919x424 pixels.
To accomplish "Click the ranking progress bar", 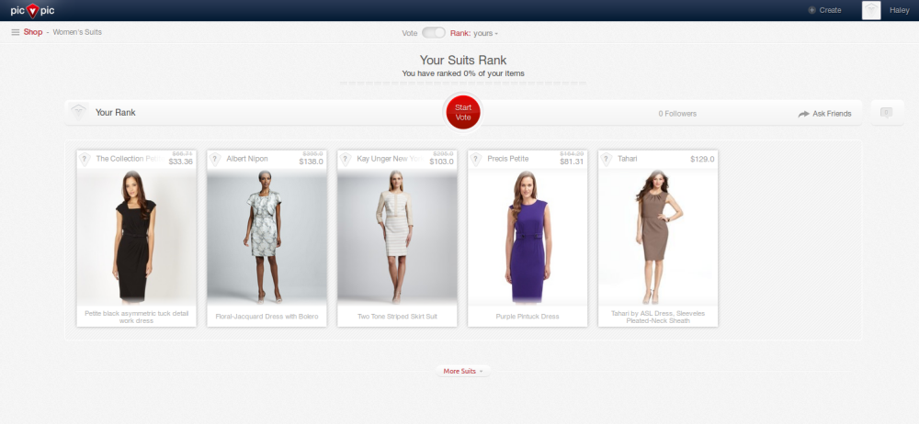I will [x=463, y=84].
